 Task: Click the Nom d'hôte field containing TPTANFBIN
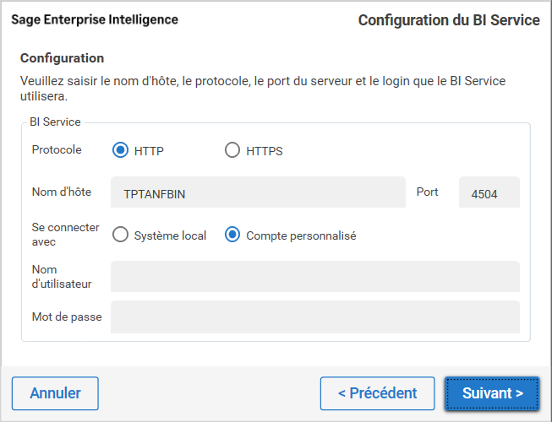pyautogui.click(x=258, y=192)
